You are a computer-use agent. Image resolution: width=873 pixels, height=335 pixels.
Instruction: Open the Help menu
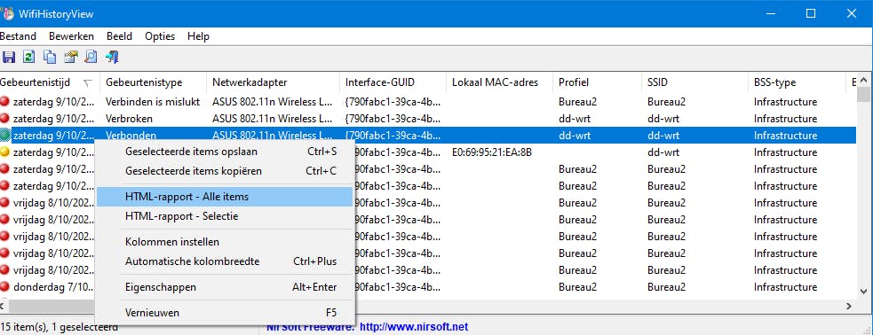click(198, 36)
